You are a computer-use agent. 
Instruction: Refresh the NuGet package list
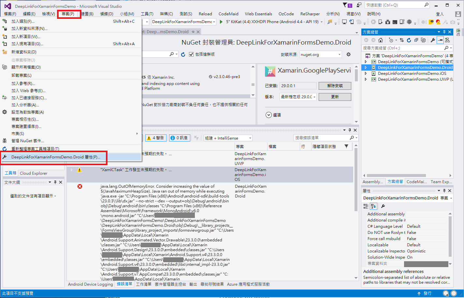coord(183,54)
